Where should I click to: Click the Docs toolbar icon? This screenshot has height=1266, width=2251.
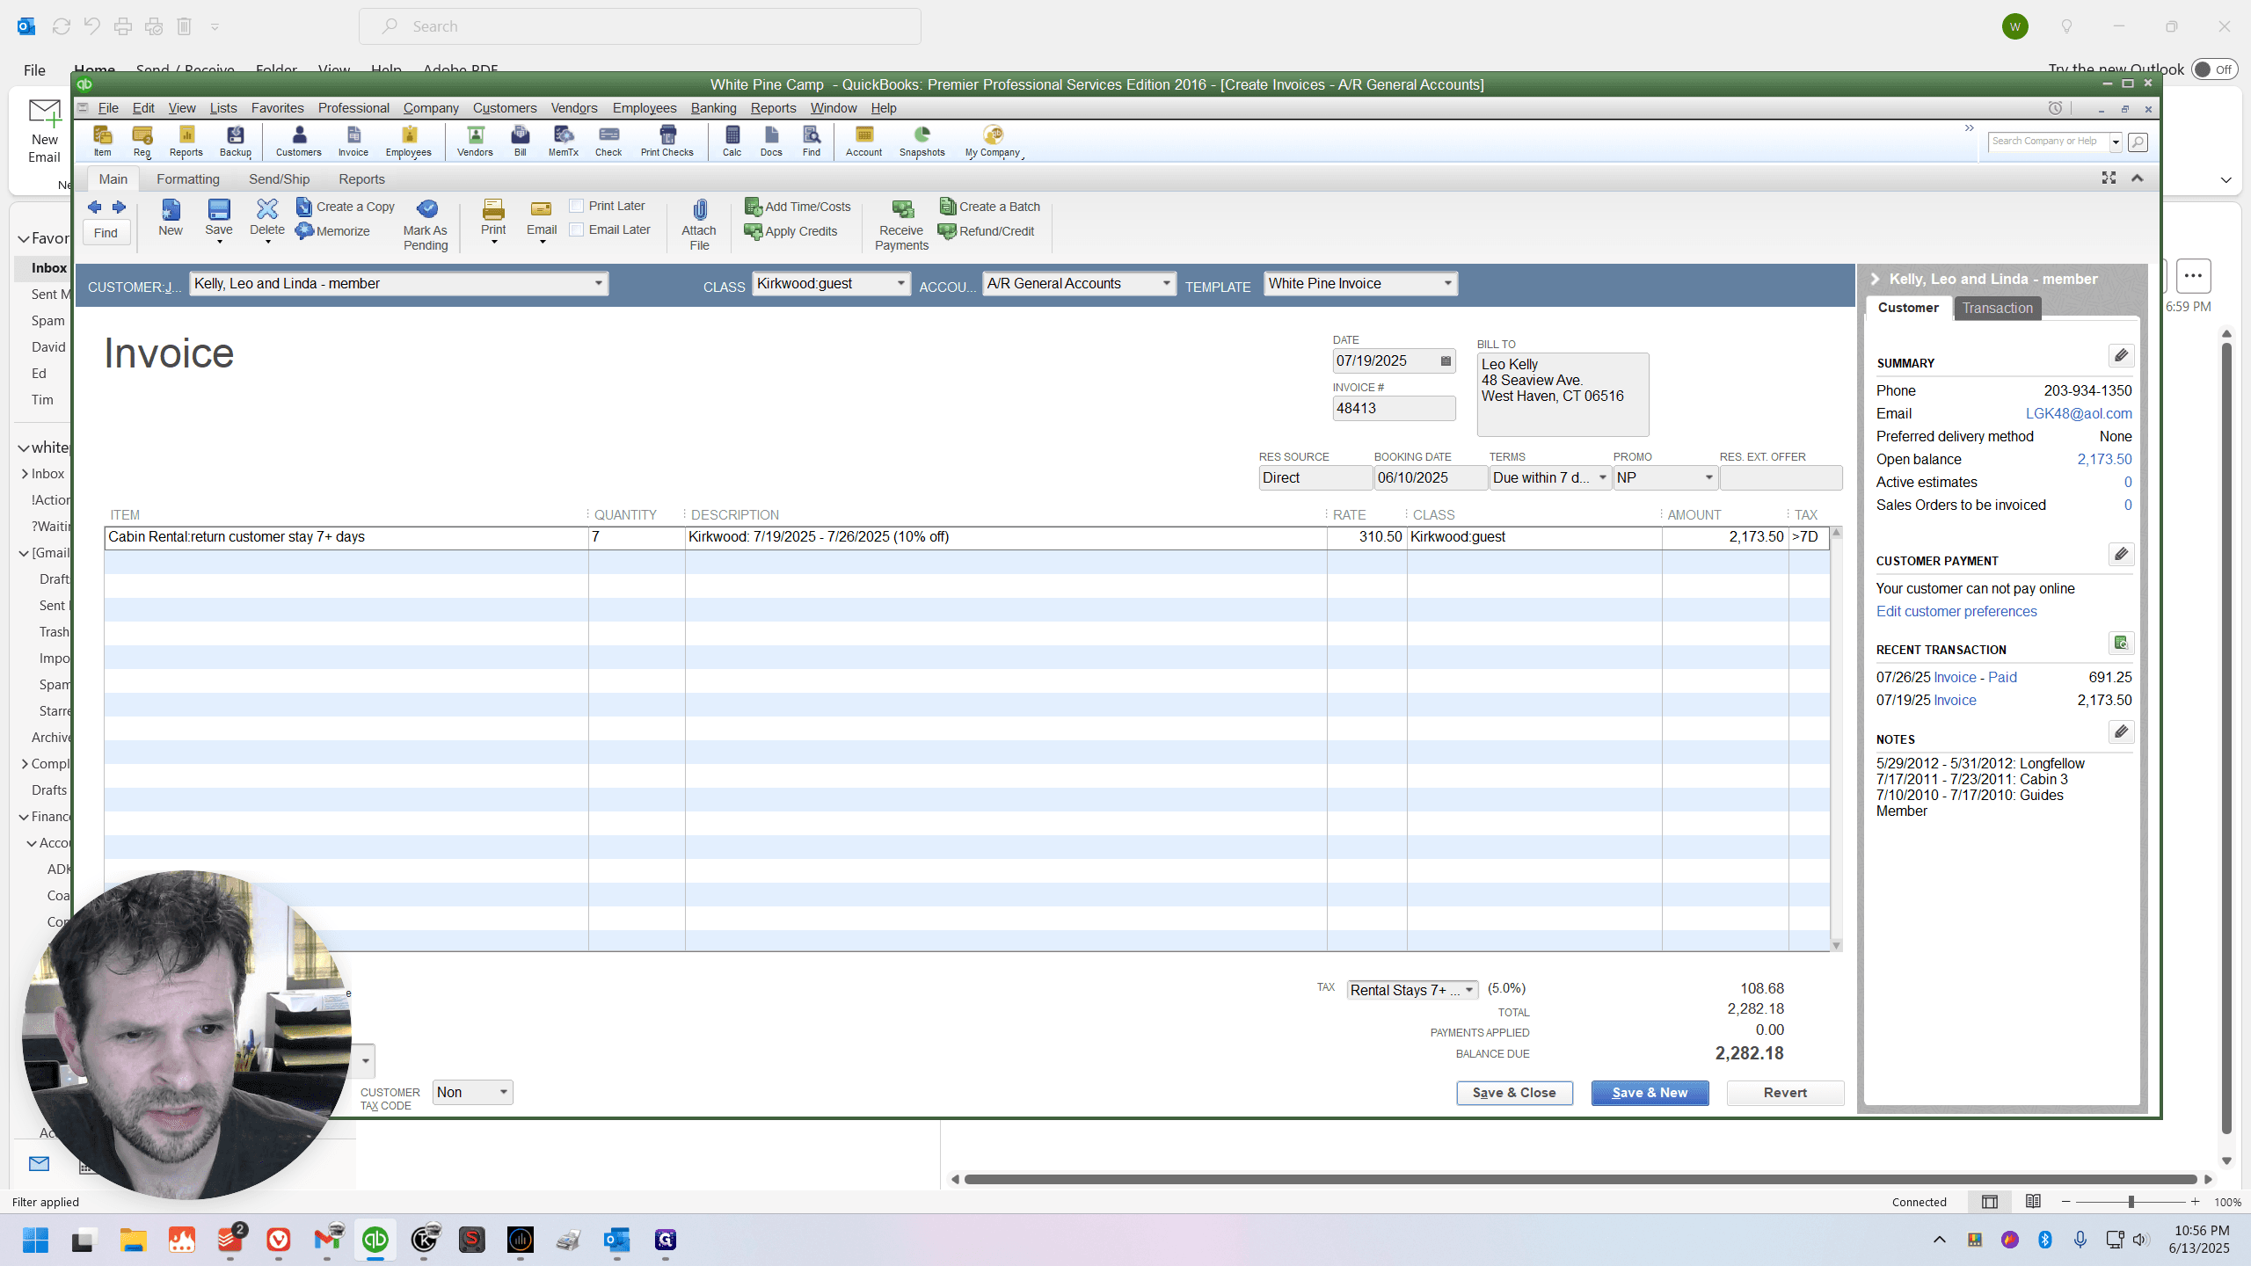pyautogui.click(x=771, y=141)
